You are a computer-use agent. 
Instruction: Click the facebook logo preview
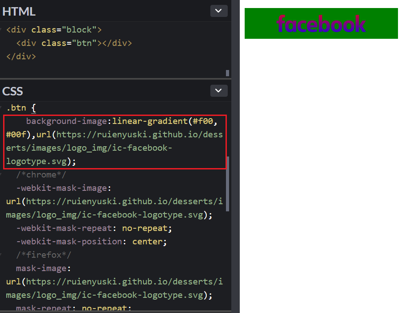[x=321, y=24]
